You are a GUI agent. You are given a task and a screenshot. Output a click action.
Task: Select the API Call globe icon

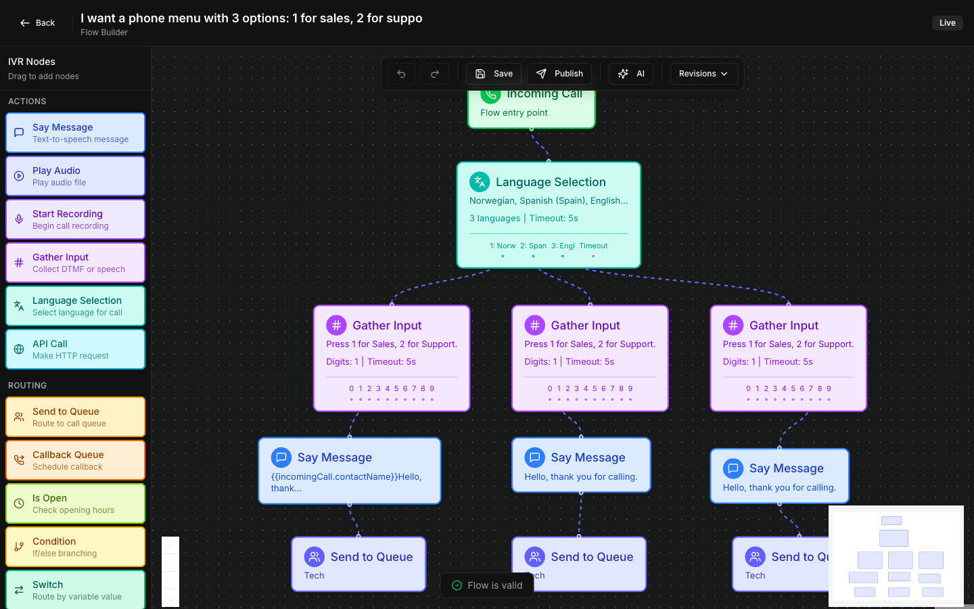(x=18, y=348)
